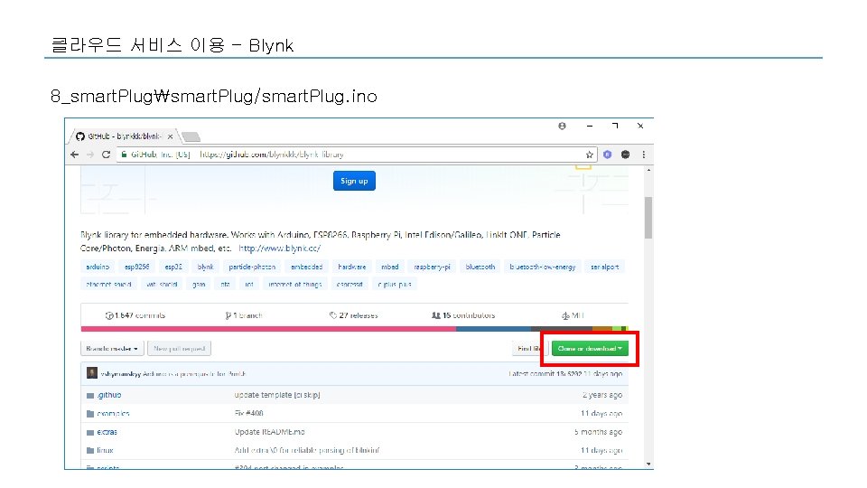The image size is (867, 488).
Task: Click the page scrollbar down arrow
Action: coord(648,465)
